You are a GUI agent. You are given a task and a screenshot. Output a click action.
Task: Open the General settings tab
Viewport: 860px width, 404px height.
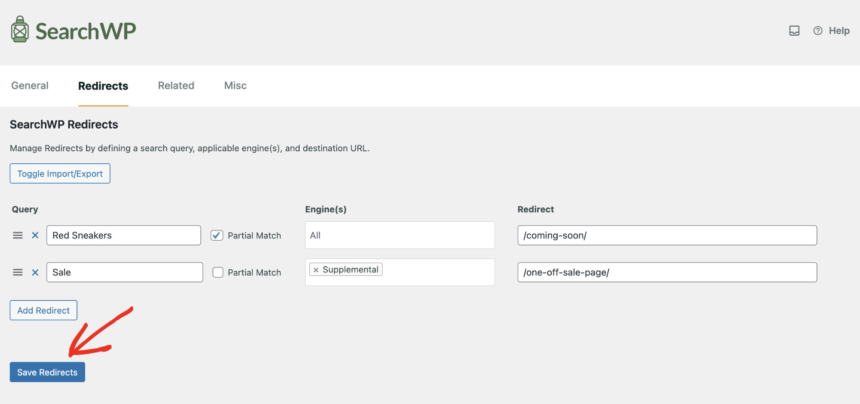coord(30,86)
